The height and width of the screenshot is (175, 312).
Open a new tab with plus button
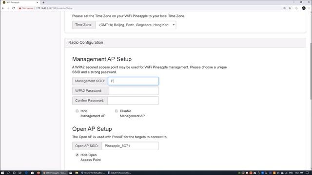click(43, 2)
